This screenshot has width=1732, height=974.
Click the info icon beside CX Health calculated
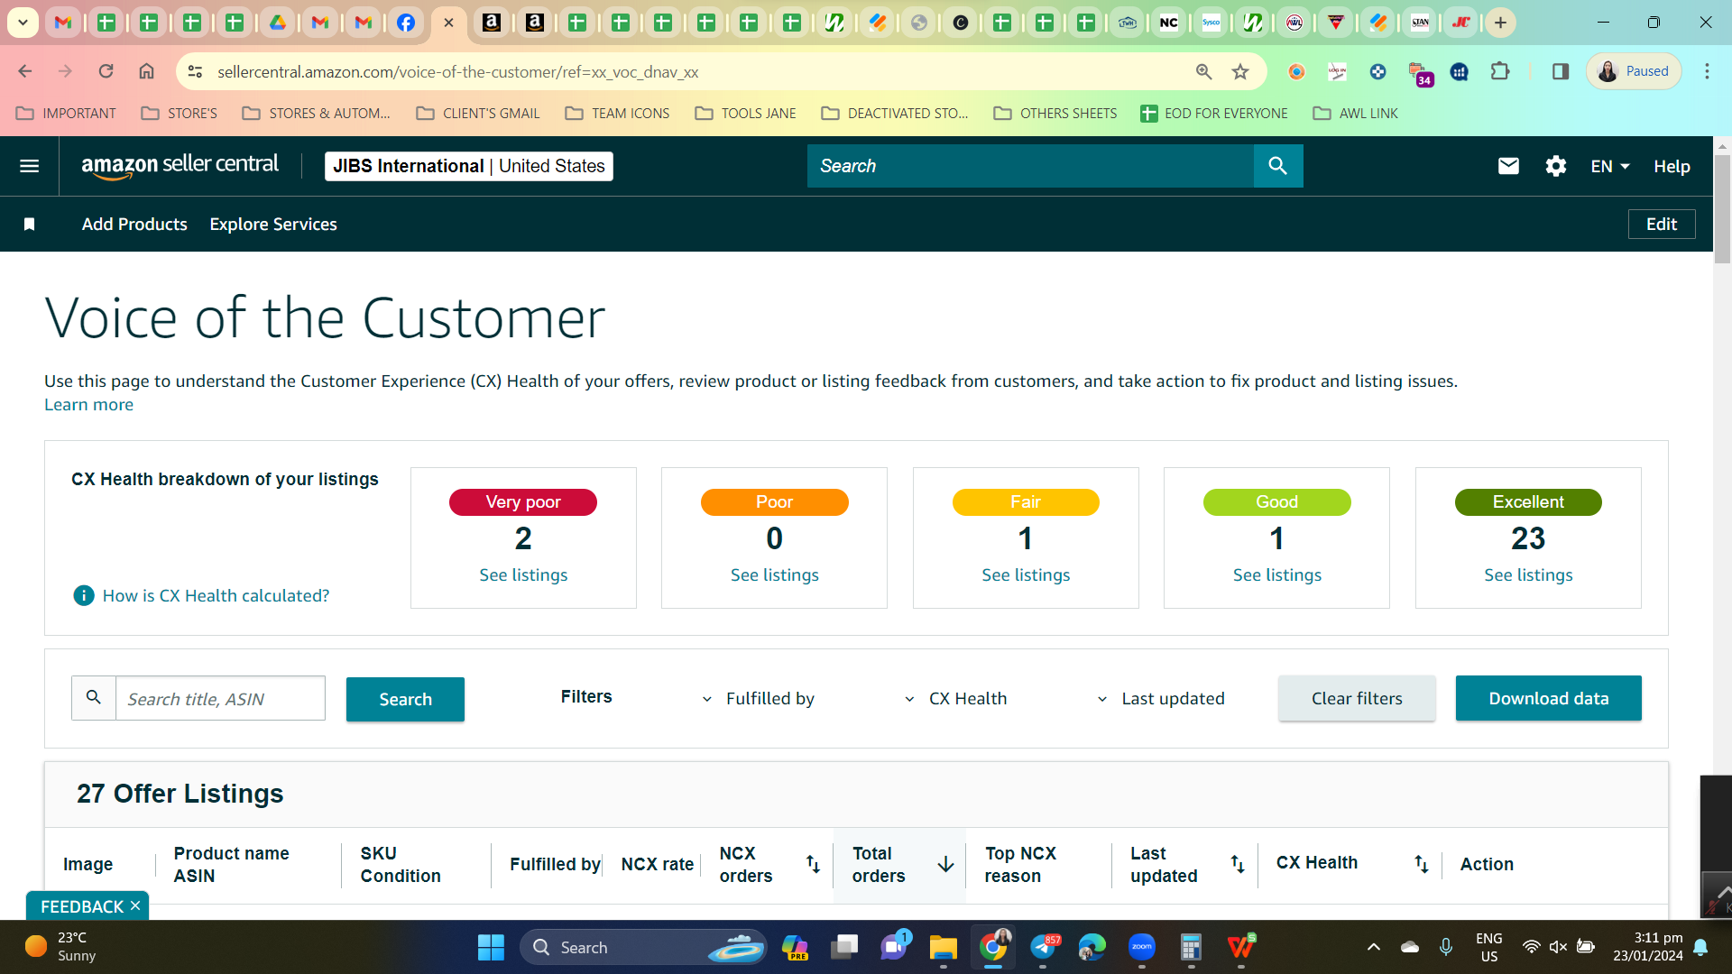83,595
